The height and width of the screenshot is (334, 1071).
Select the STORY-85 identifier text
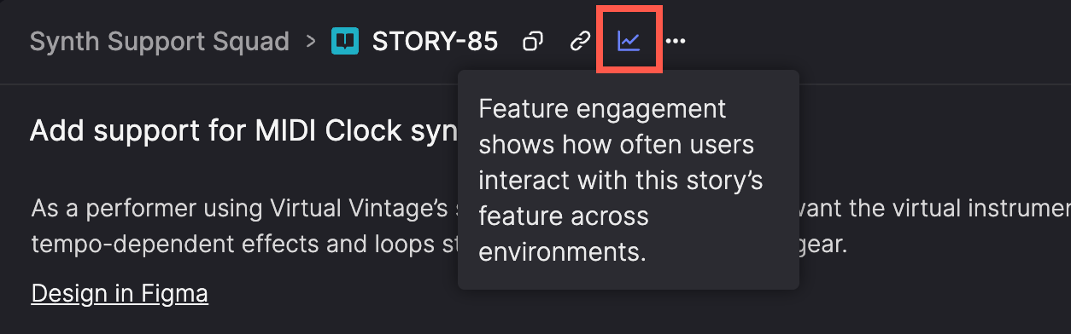(435, 41)
